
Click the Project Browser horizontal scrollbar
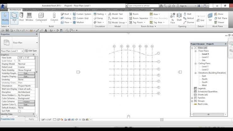tap(208, 115)
